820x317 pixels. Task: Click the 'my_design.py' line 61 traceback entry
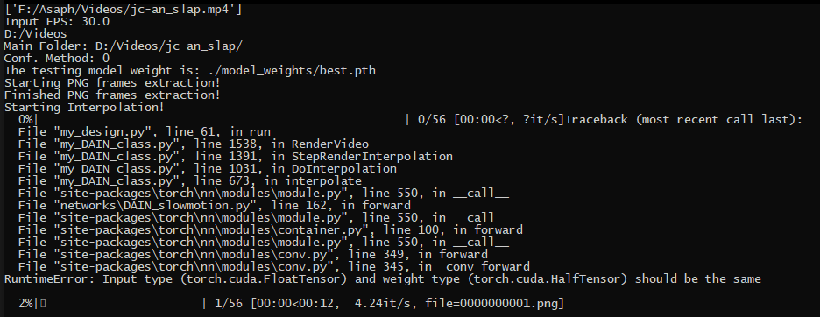(x=145, y=132)
